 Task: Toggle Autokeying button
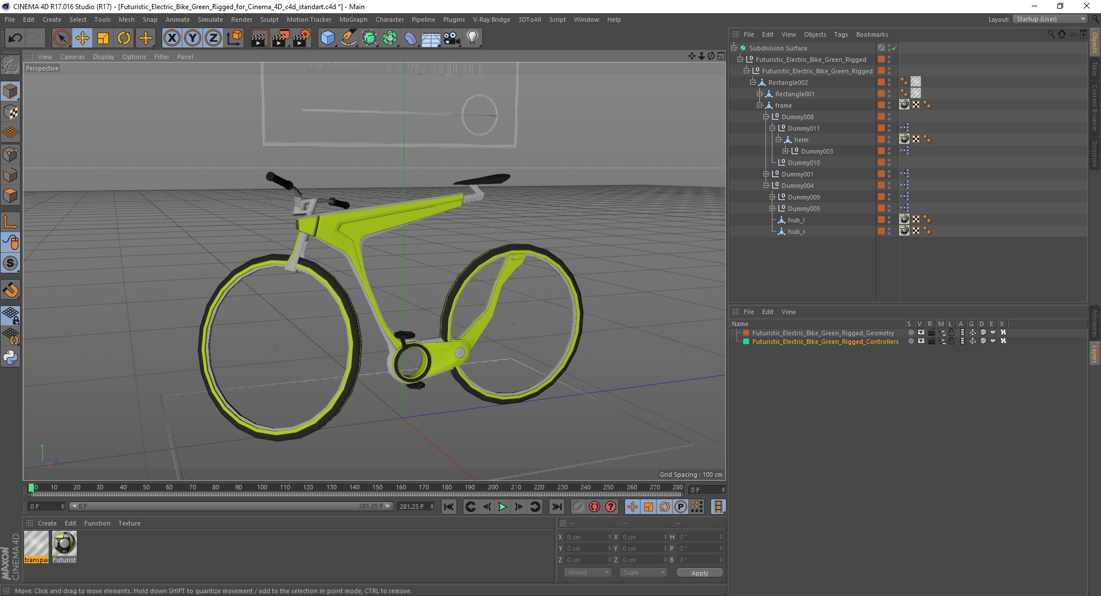(595, 507)
